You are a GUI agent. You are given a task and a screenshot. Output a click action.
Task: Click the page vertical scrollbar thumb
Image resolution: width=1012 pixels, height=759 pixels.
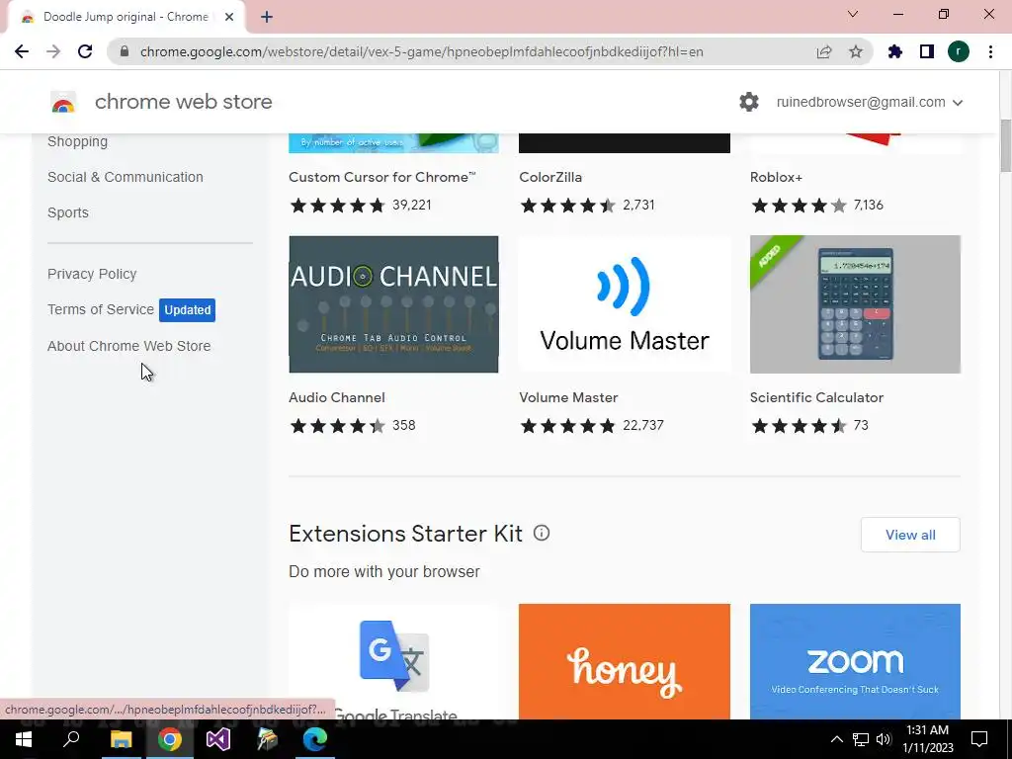[1005, 146]
